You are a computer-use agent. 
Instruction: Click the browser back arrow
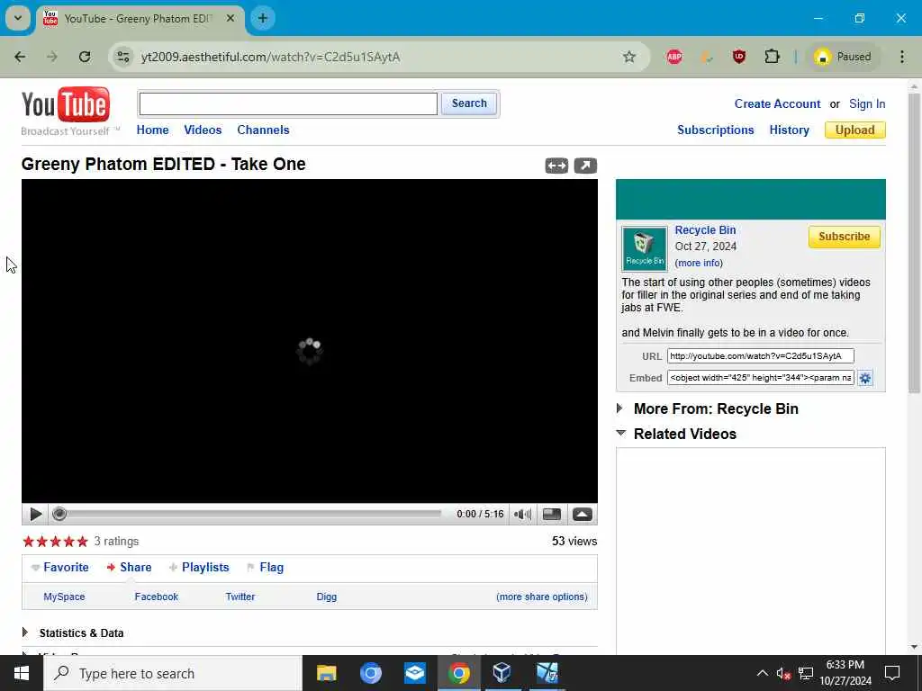pyautogui.click(x=20, y=57)
